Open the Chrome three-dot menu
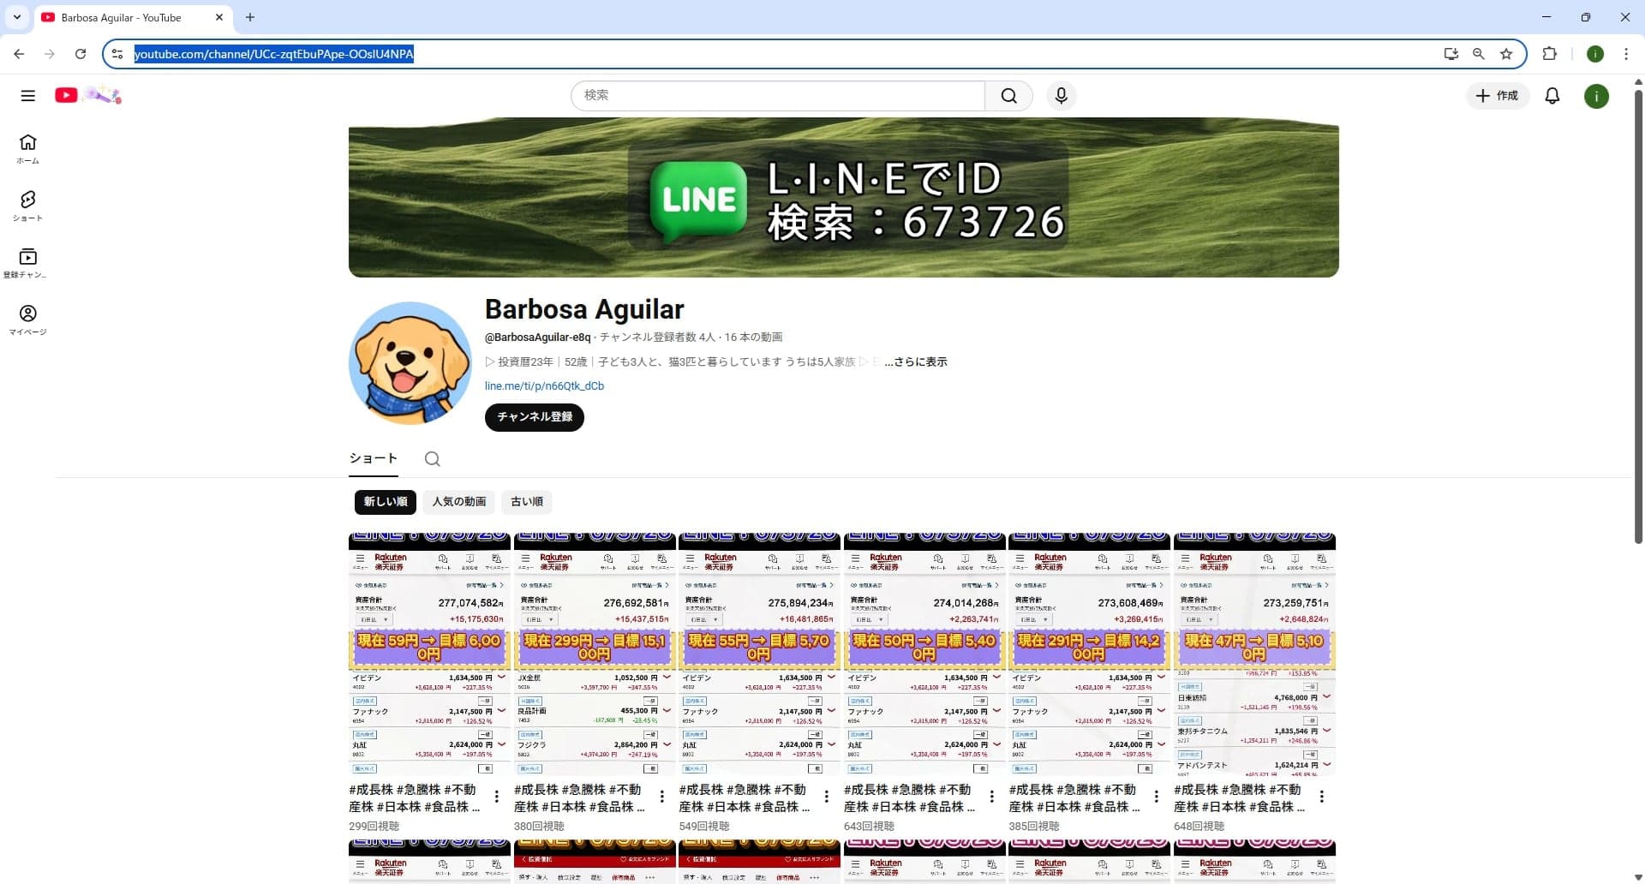The width and height of the screenshot is (1645, 884). tap(1626, 54)
